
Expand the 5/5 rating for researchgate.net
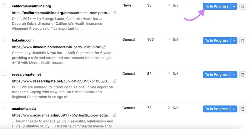pos(169,73)
